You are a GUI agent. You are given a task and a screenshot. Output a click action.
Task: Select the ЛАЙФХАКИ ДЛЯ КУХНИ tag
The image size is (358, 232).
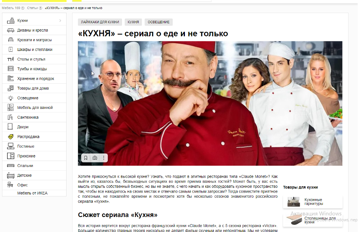(100, 22)
